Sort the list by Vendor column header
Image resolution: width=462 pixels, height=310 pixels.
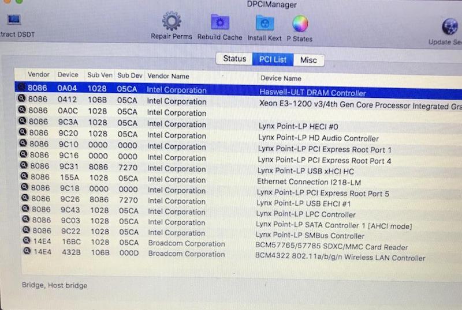[39, 75]
